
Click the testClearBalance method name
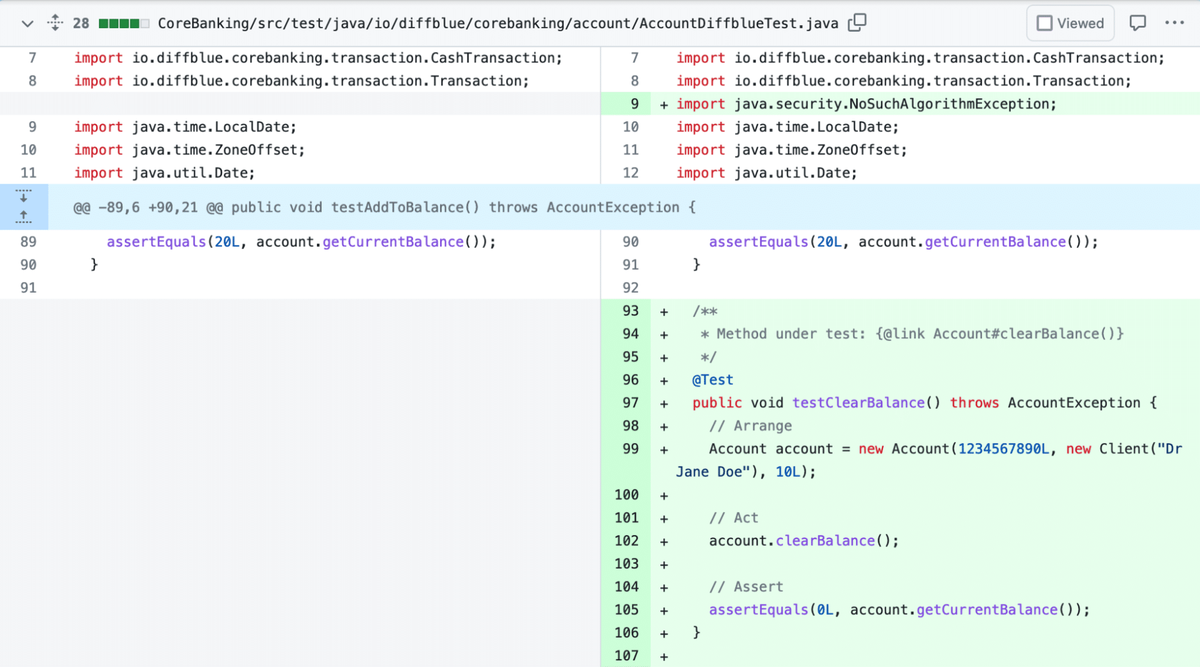[x=858, y=402]
